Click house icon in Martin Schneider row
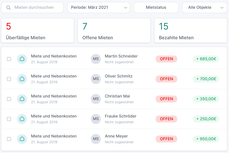This screenshot has height=153, width=229. pos(22,59)
